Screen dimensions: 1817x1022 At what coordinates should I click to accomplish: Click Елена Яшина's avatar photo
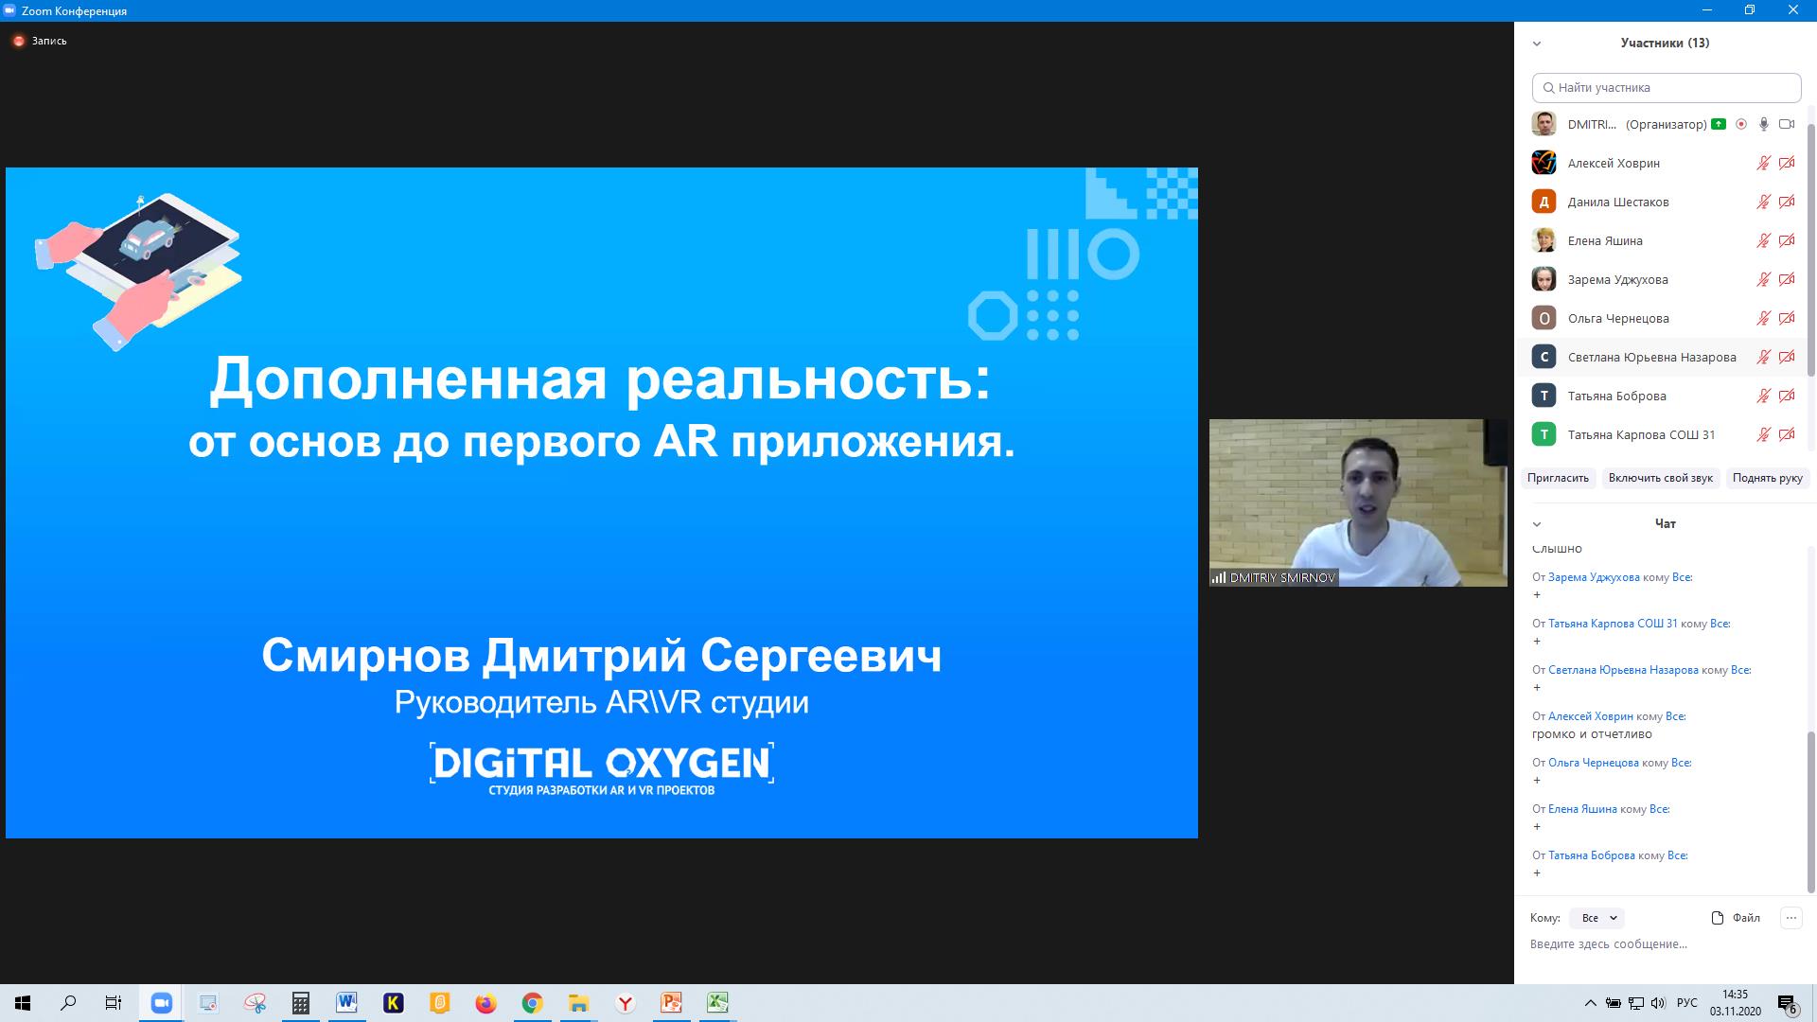(1544, 240)
